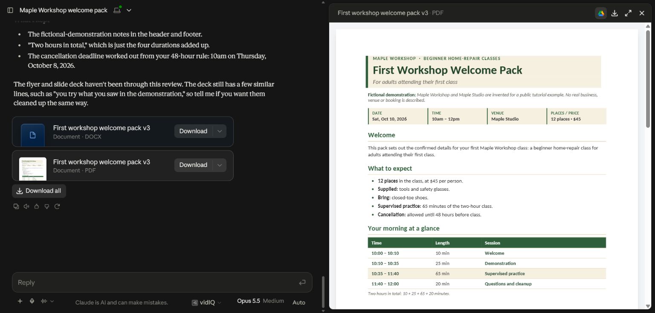655x313 pixels.
Task: Toggle the Auto mode option
Action: 299,302
